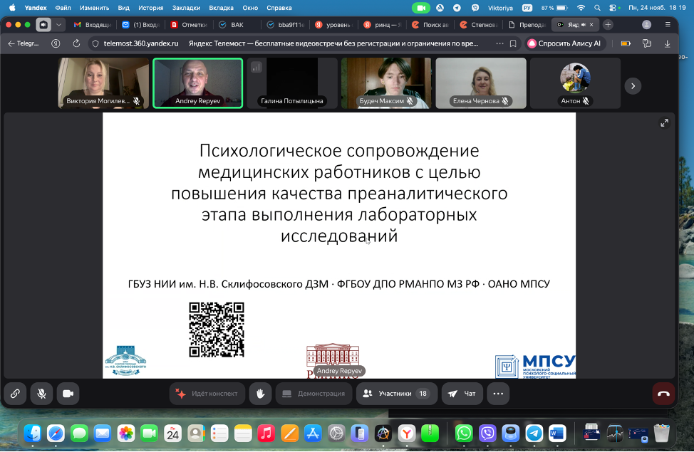This screenshot has height=452, width=694.
Task: Expand the shared presentation to fullscreen
Action: point(664,122)
